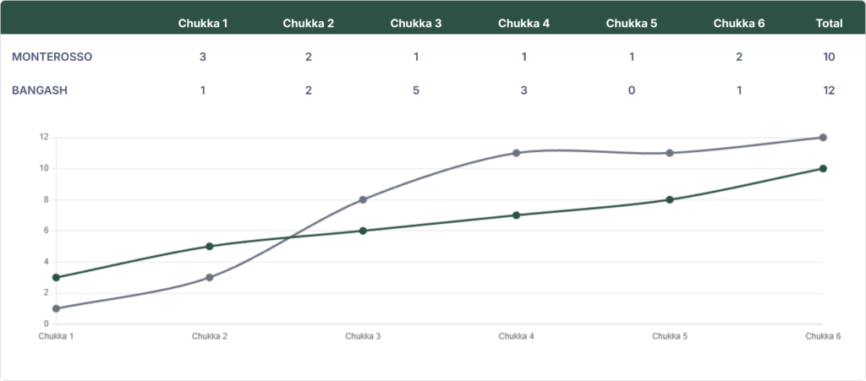Click gray data point at Chukka 2
The width and height of the screenshot is (866, 381).
(210, 277)
